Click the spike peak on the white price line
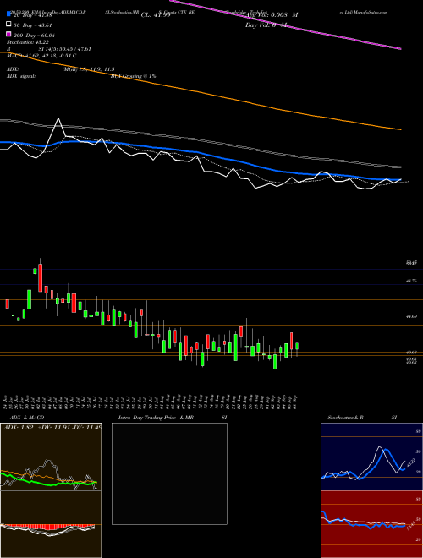 [x=58, y=118]
